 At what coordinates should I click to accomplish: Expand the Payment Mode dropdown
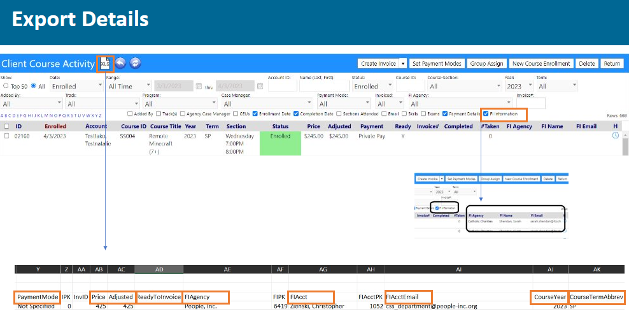344,104
